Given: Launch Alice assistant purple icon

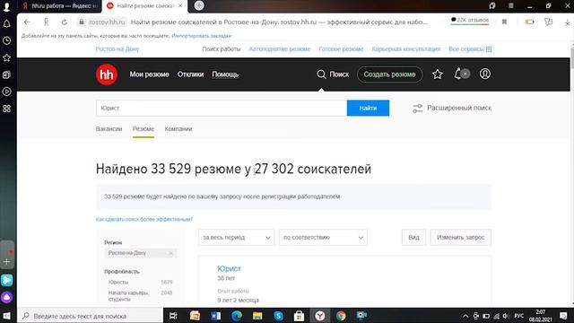Looking at the screenshot, I should pos(6,297).
